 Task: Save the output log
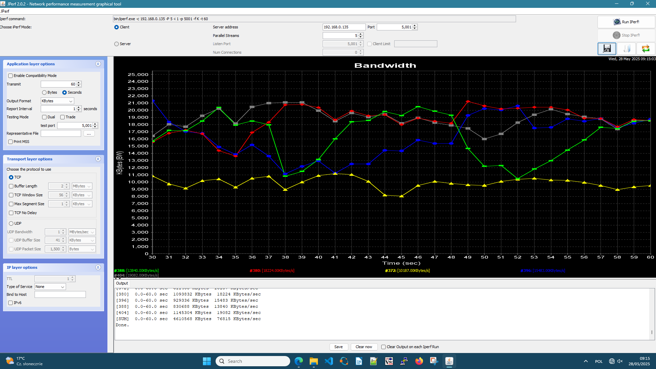point(338,347)
